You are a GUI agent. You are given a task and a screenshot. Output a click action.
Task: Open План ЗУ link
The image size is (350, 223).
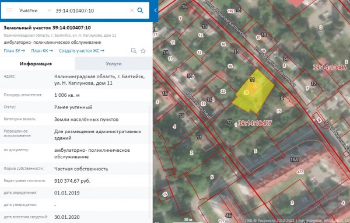pos(14,51)
